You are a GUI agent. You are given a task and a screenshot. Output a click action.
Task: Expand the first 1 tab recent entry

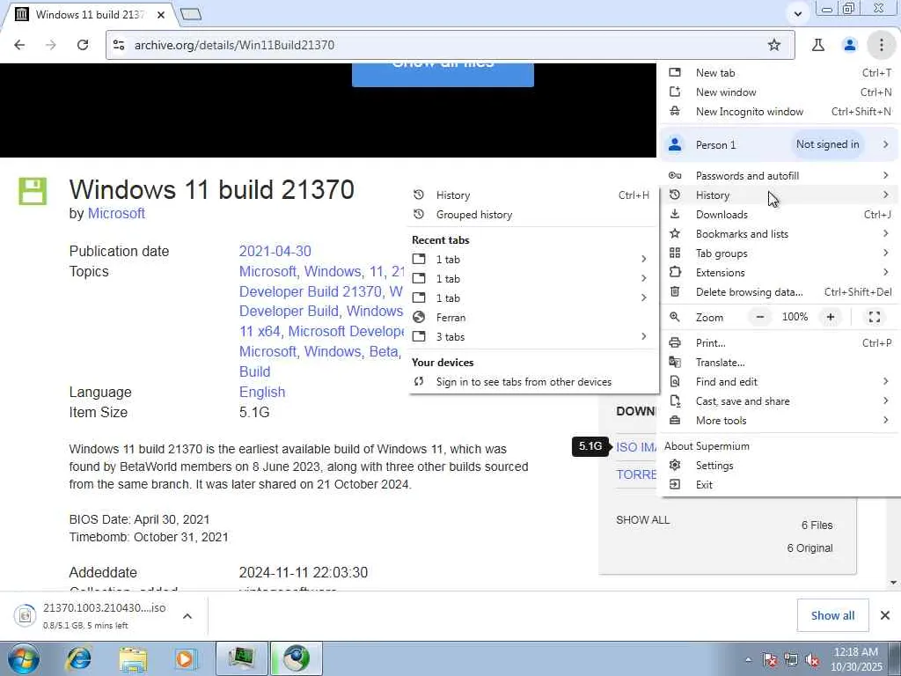click(x=533, y=260)
